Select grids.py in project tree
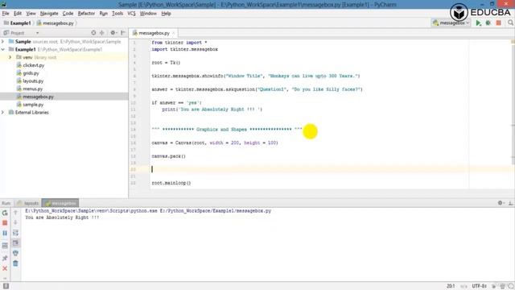Viewport: 515px width, 290px height. pos(31,73)
